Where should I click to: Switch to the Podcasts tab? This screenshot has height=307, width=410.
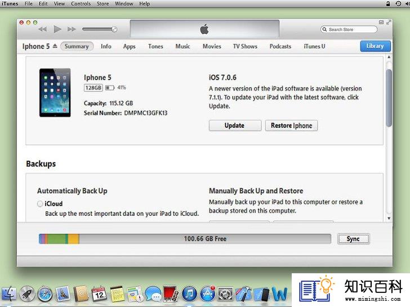(x=280, y=46)
